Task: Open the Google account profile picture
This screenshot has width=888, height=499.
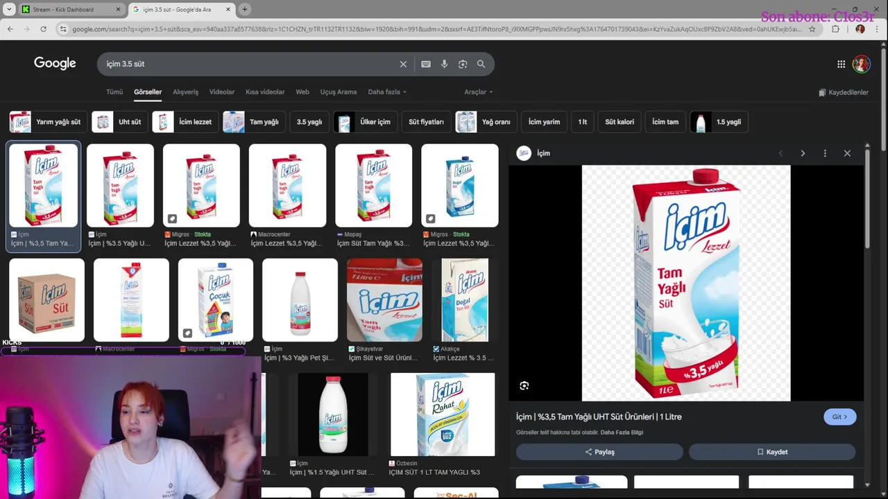Action: click(861, 64)
